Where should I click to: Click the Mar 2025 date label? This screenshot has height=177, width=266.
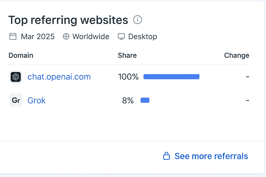[38, 37]
